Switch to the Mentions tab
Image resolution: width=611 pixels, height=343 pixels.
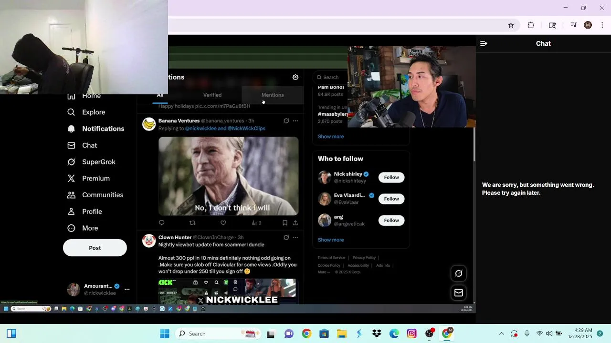[273, 95]
